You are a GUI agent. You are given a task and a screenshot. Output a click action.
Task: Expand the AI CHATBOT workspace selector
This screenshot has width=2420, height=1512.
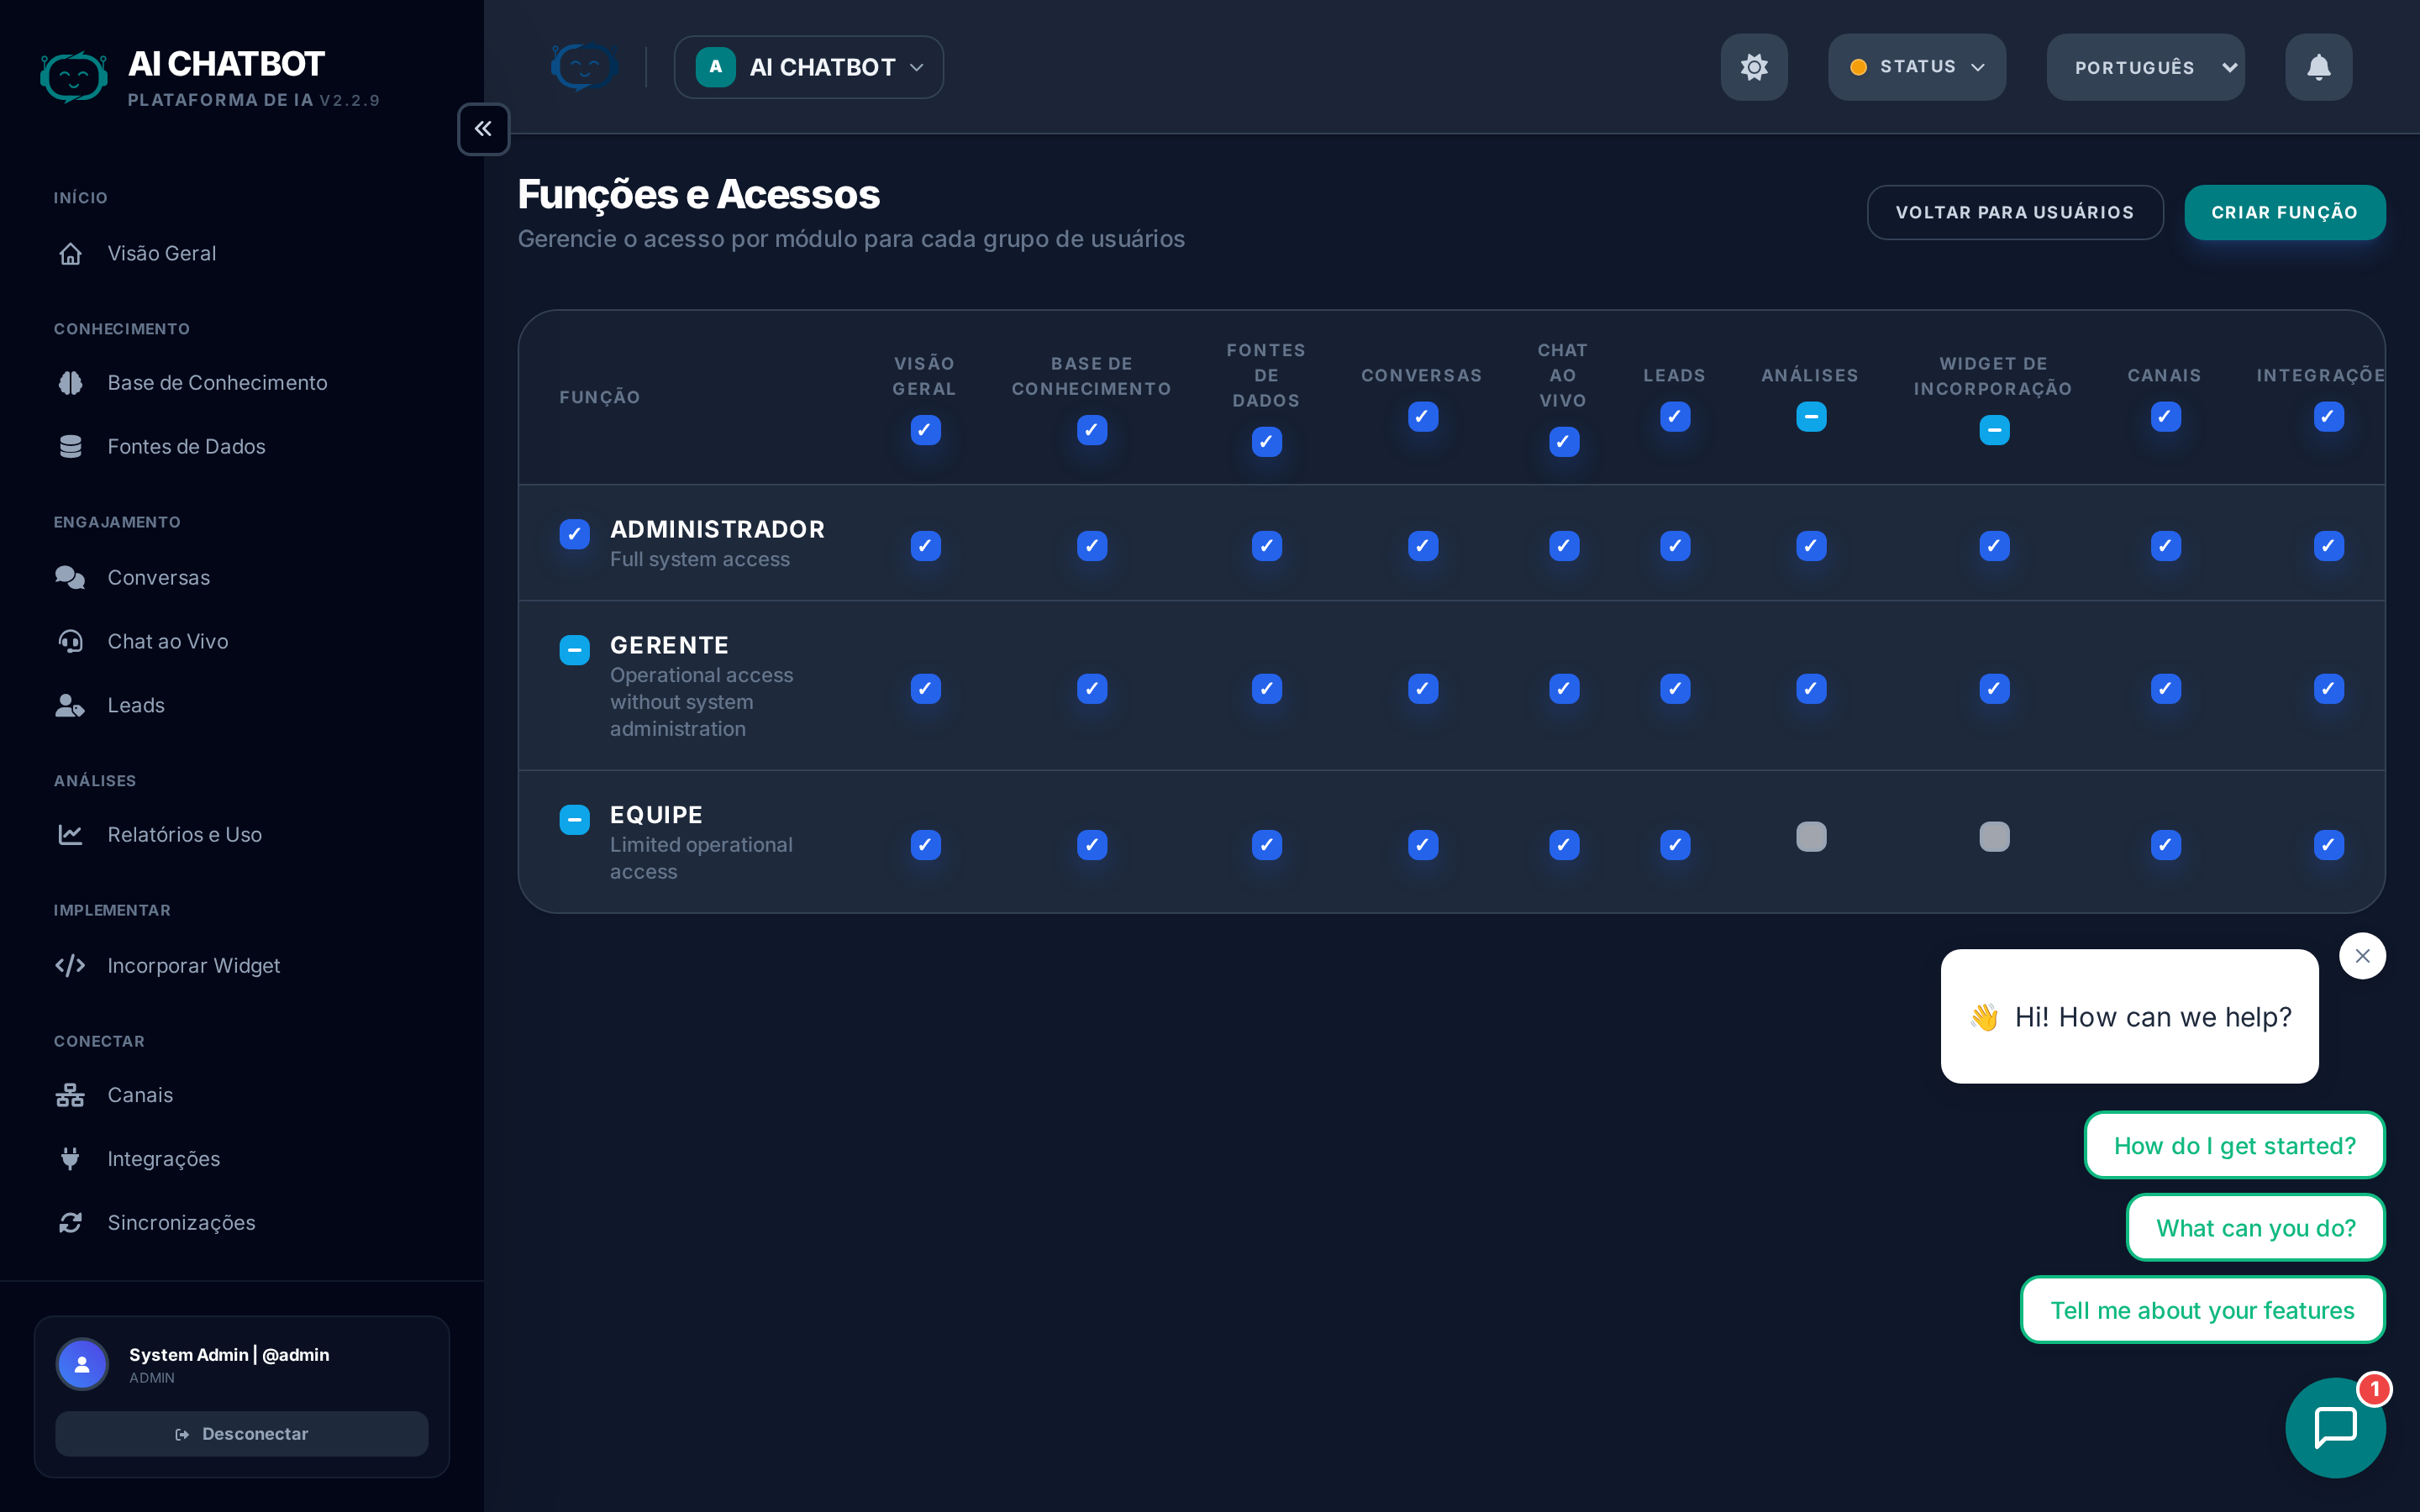(x=808, y=67)
